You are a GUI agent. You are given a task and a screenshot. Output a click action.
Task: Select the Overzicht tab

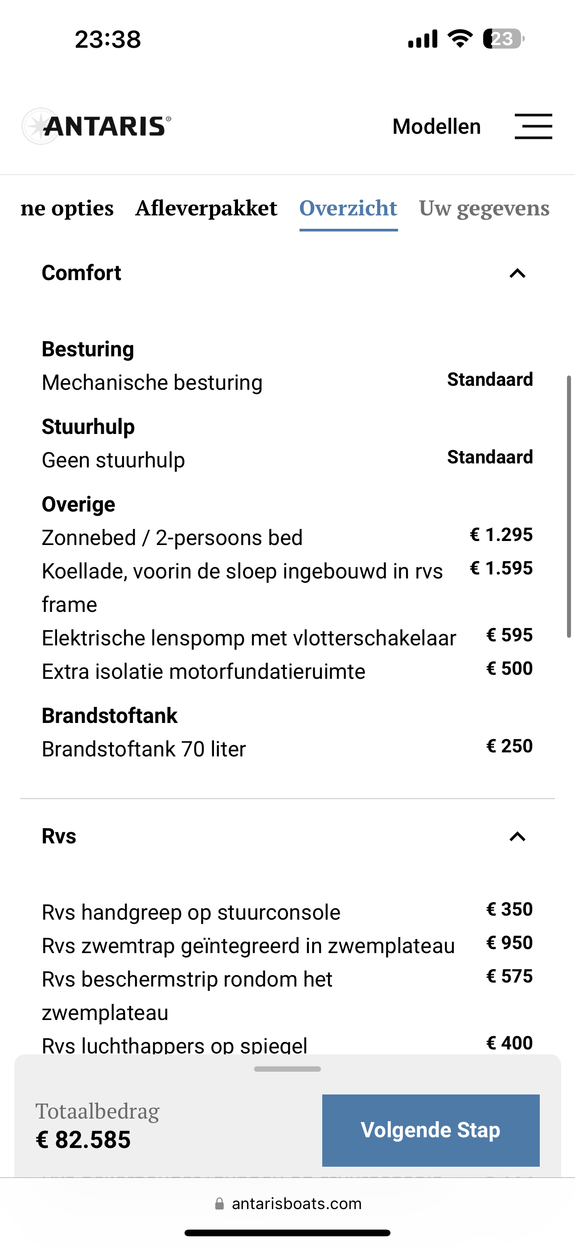pyautogui.click(x=349, y=208)
